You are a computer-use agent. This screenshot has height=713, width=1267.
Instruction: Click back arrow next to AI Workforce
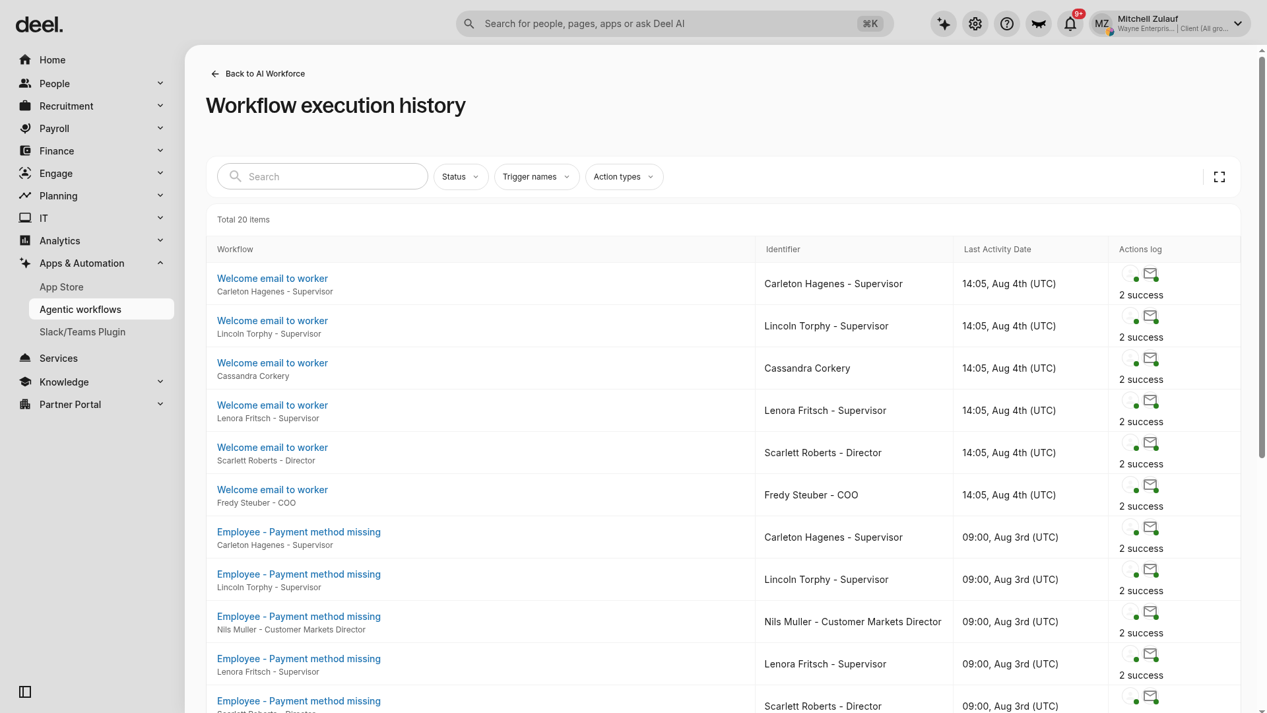215,74
